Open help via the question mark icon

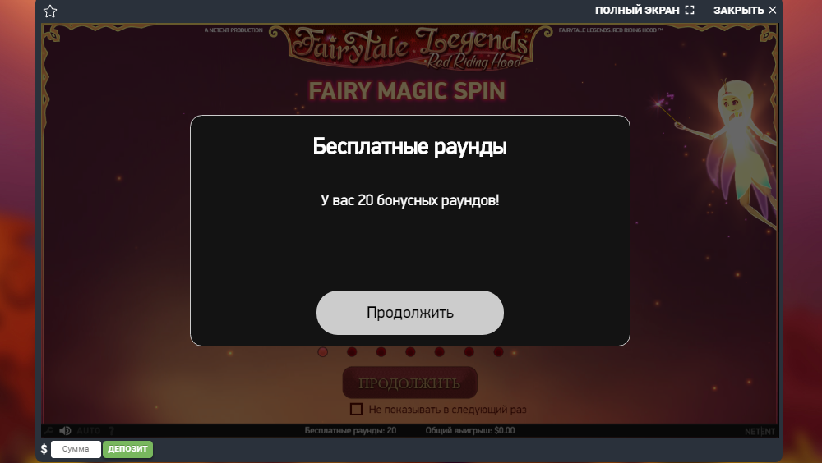coord(112,430)
